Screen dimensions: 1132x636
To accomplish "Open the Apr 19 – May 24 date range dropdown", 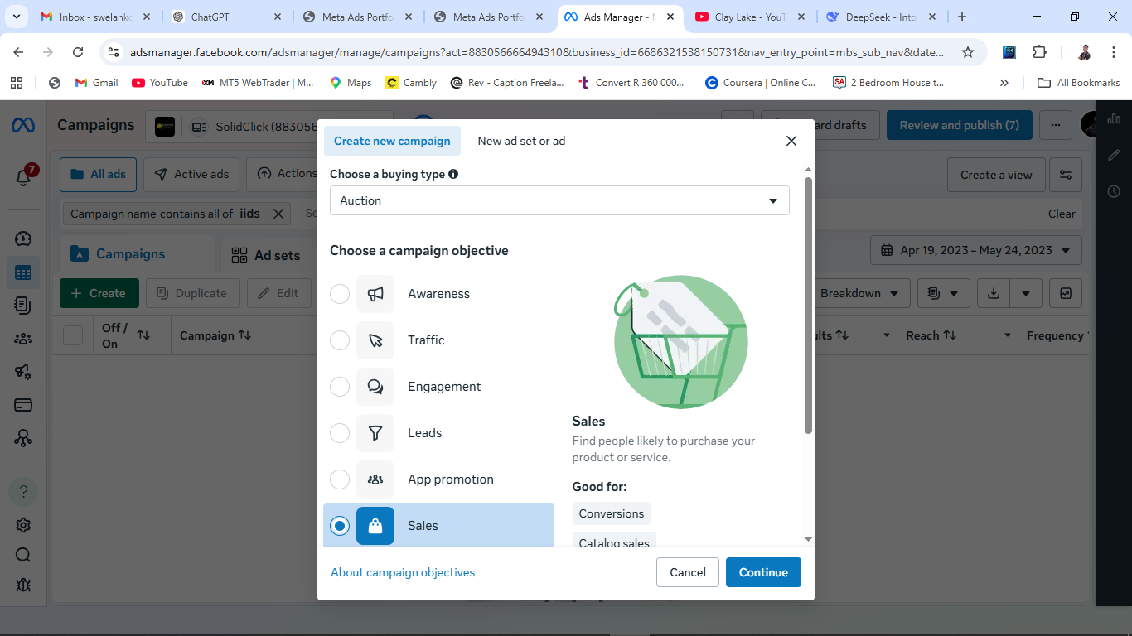I will click(976, 250).
